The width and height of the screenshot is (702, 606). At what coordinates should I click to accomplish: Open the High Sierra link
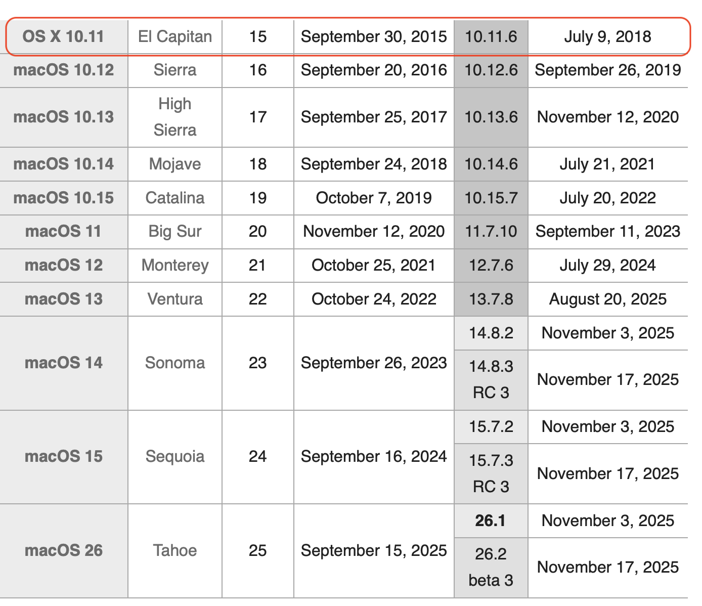tap(175, 117)
